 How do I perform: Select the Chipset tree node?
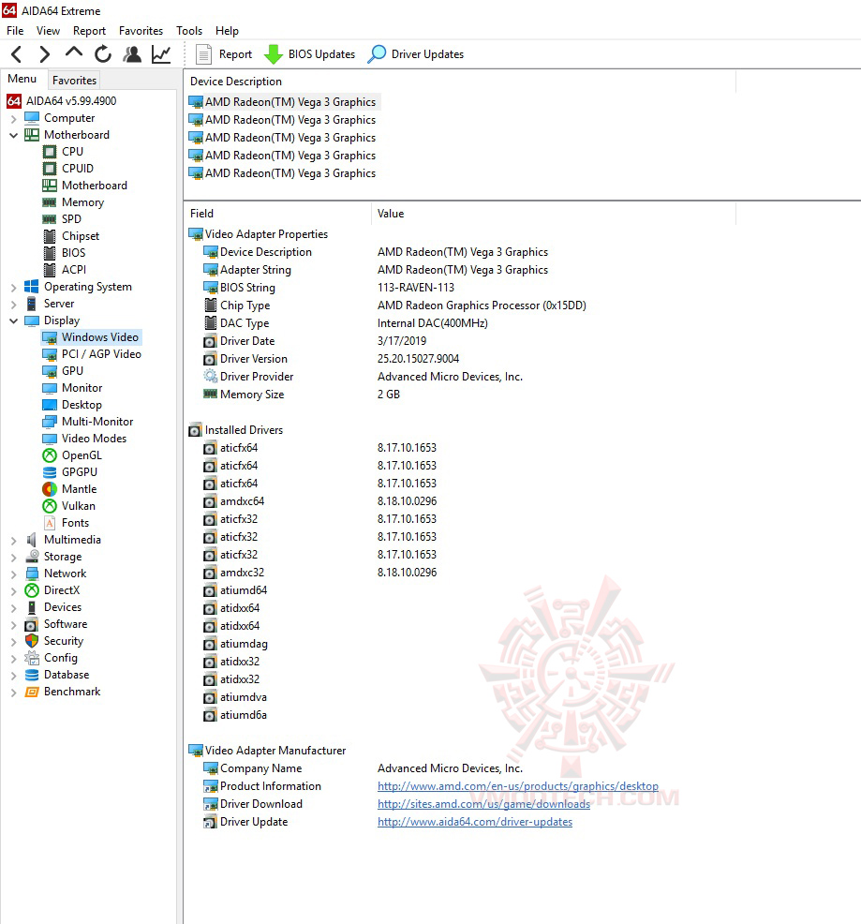point(70,236)
